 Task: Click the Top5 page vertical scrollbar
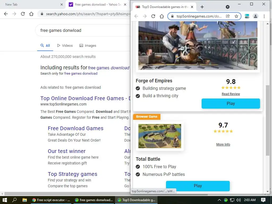(x=268, y=120)
